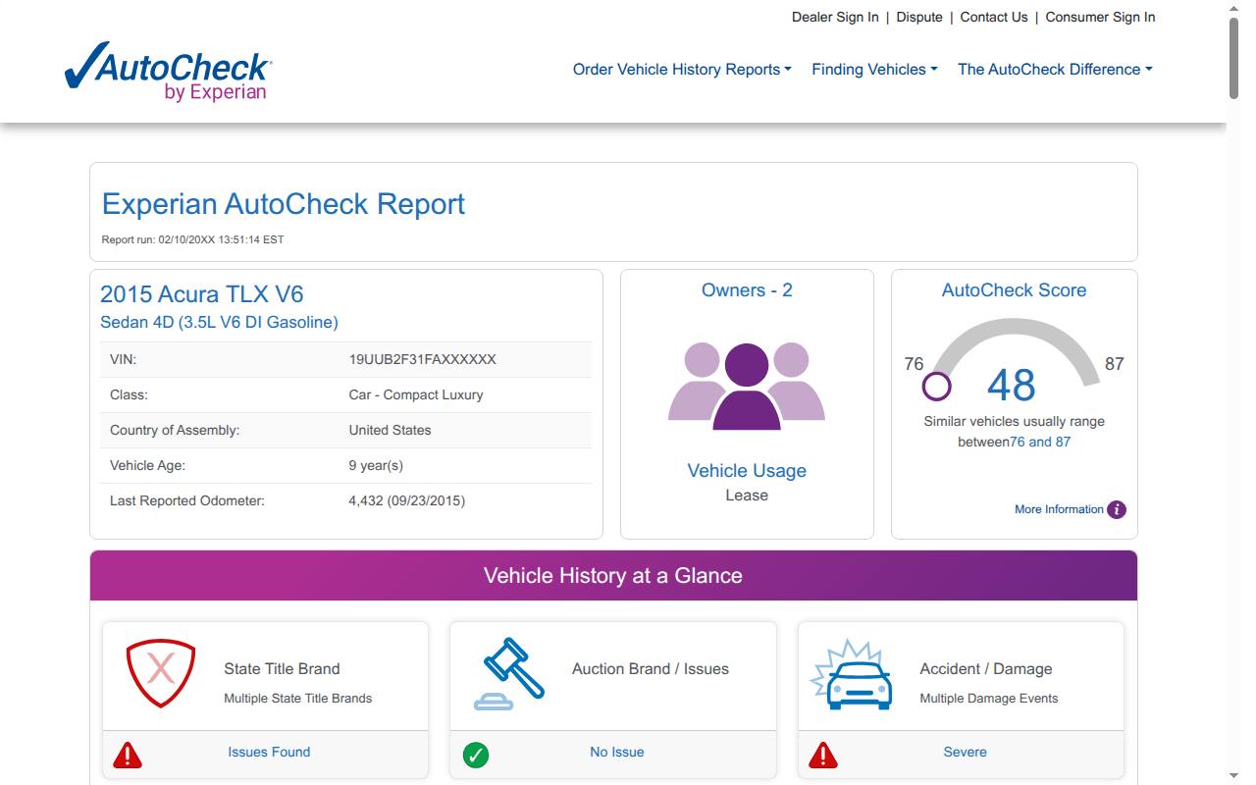This screenshot has height=785, width=1256.
Task: Click the State Title Brand card title
Action: tap(282, 669)
